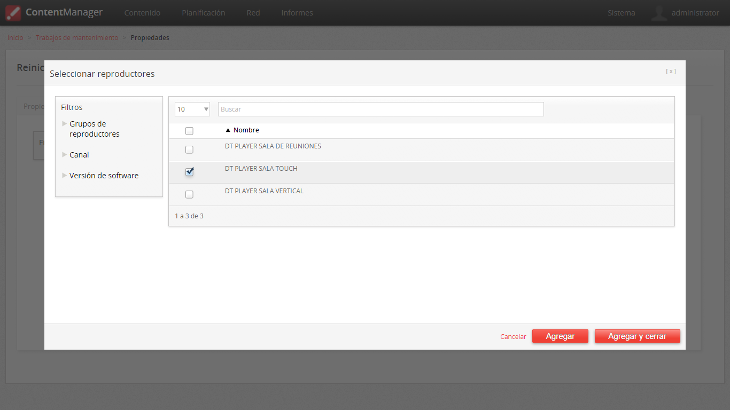This screenshot has height=410, width=730.
Task: Open the Informes menu
Action: coord(297,13)
